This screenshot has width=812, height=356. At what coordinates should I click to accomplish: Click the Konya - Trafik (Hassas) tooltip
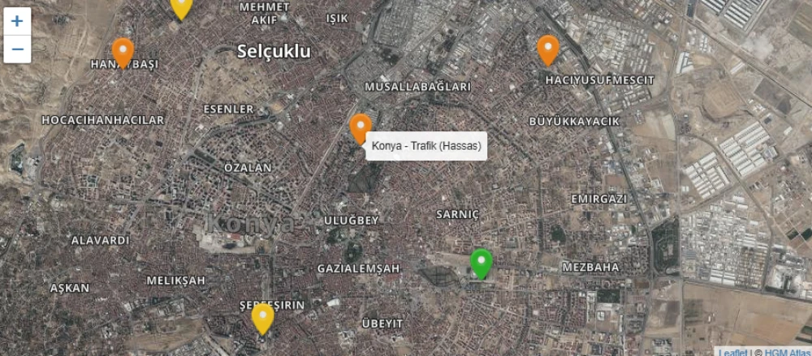[x=426, y=146]
